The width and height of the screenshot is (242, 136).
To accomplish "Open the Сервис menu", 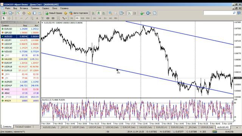I will pos(46,8).
